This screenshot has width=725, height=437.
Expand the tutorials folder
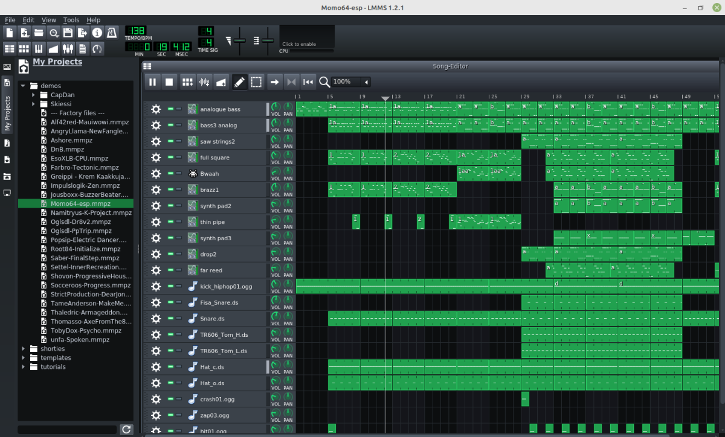(x=24, y=366)
